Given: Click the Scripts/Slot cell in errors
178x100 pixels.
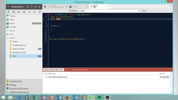Looking at the screenshot, I should pos(165,77).
